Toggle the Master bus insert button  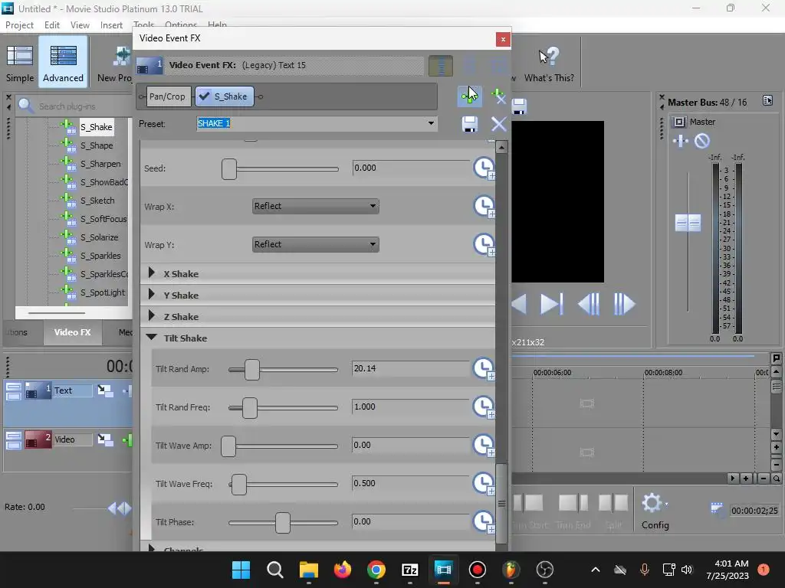(679, 122)
